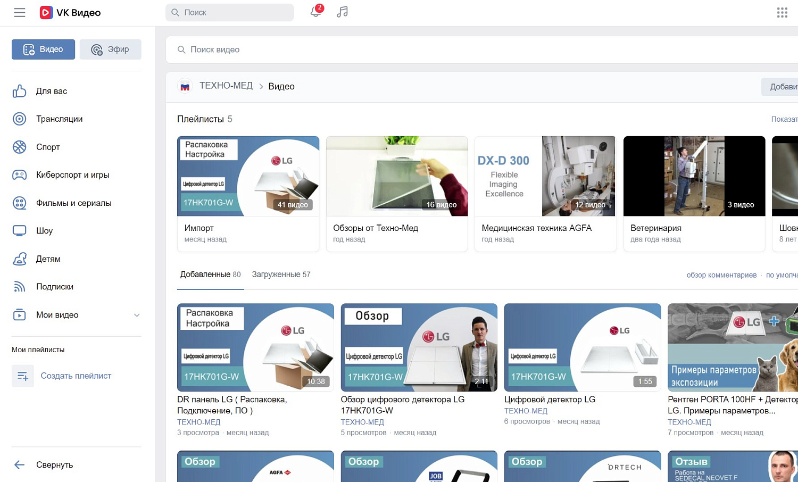Open Трансляции broadcast icon

coord(20,119)
